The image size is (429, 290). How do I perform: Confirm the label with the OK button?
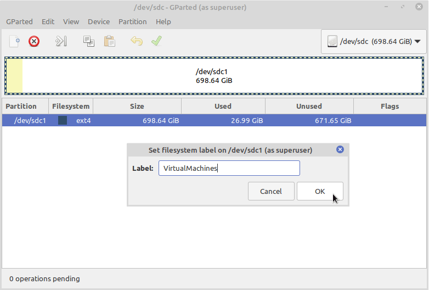[320, 191]
